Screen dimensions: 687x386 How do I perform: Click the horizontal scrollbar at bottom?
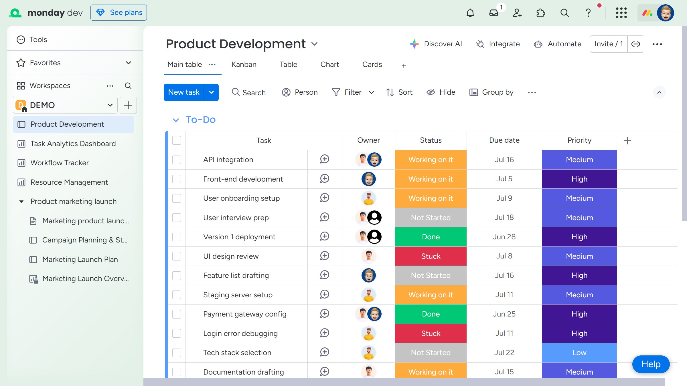pos(404,382)
